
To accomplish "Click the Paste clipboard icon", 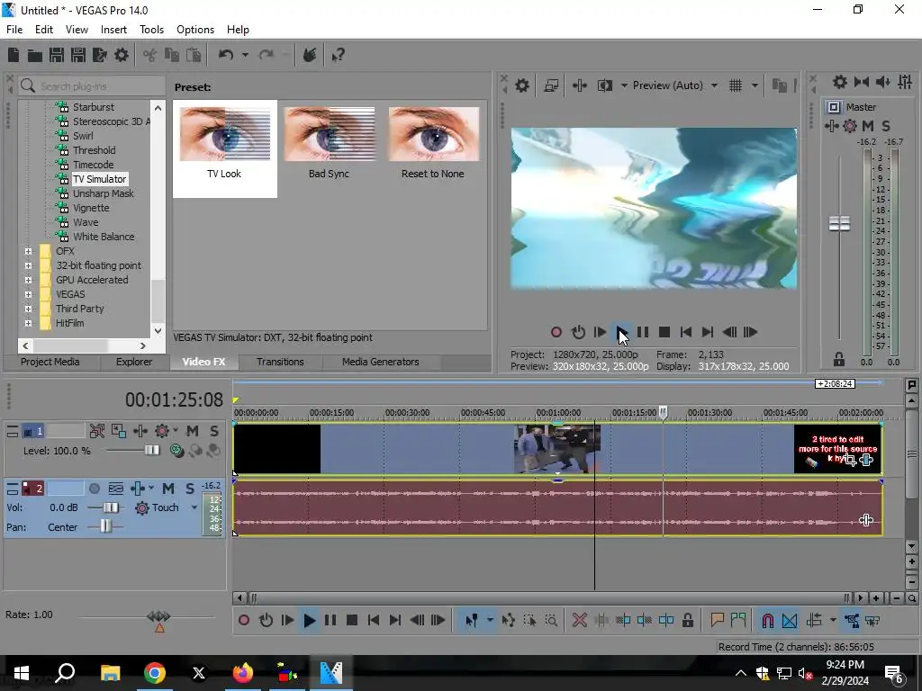I will (194, 55).
